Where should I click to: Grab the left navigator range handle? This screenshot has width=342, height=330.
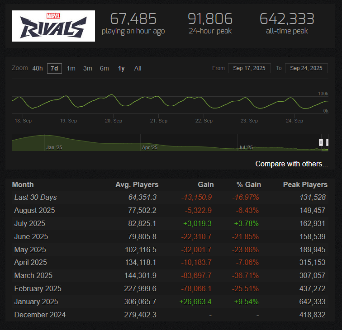[x=321, y=142]
